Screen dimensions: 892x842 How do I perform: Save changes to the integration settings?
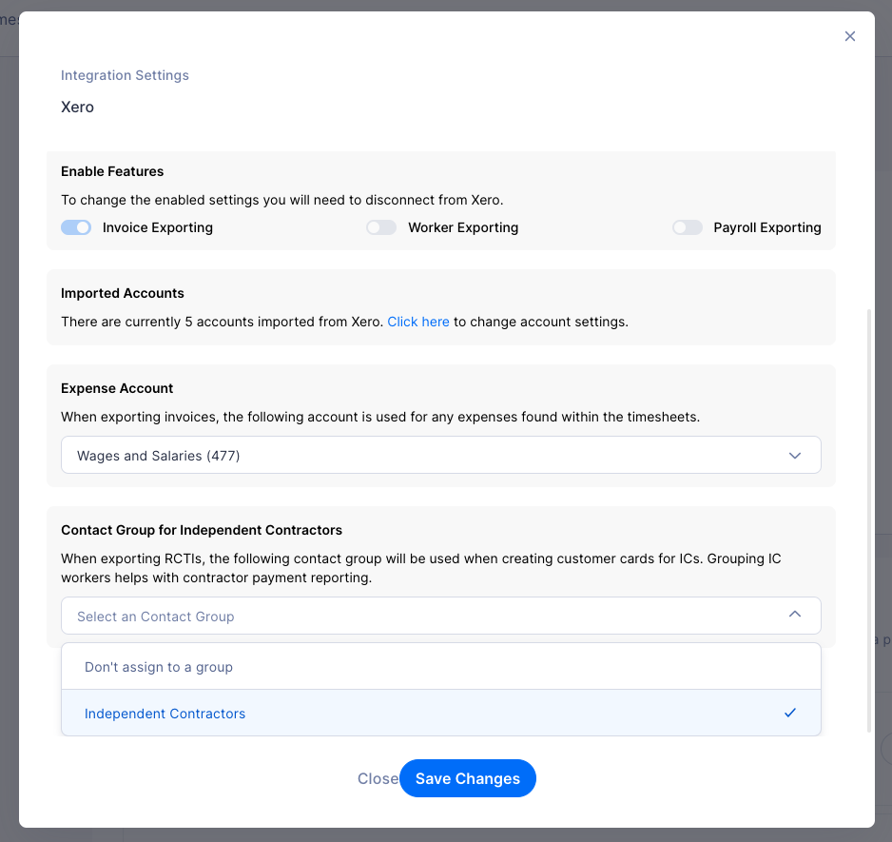tap(468, 778)
